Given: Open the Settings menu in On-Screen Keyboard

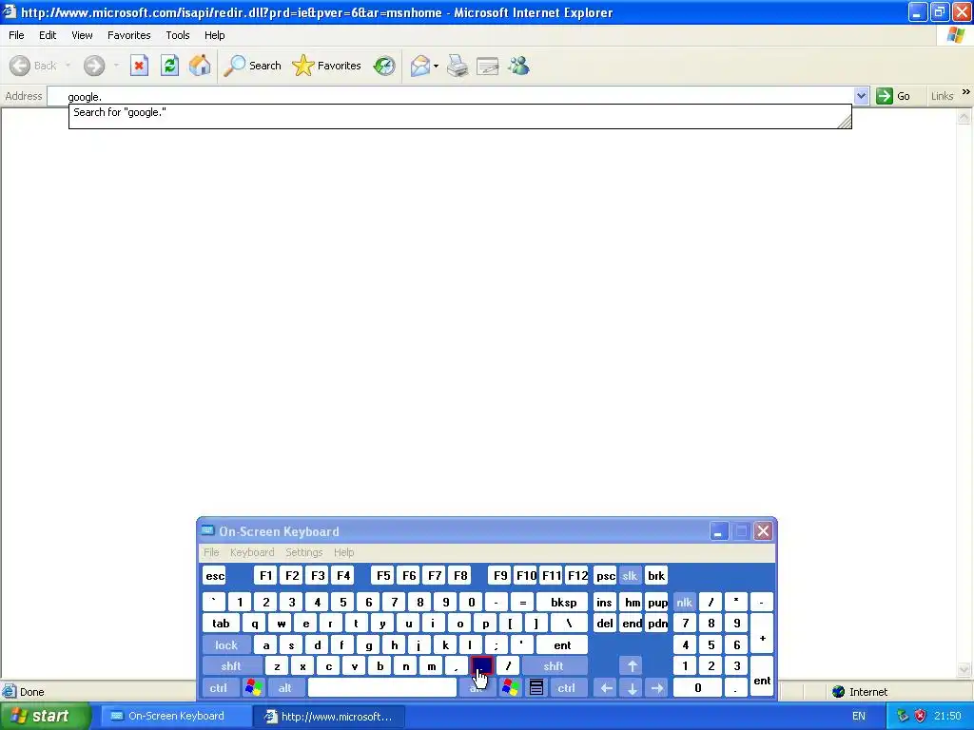Looking at the screenshot, I should [x=303, y=552].
